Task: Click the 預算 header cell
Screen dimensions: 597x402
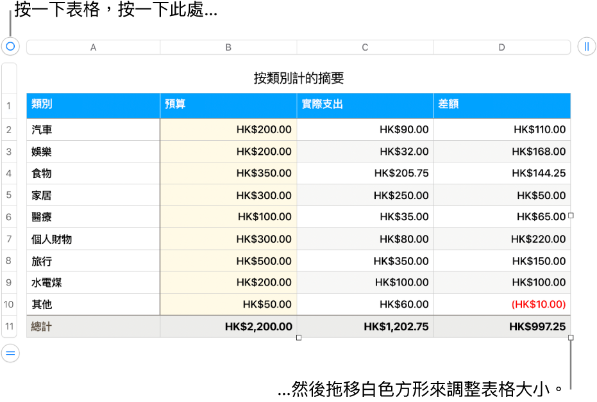Action: [x=228, y=106]
